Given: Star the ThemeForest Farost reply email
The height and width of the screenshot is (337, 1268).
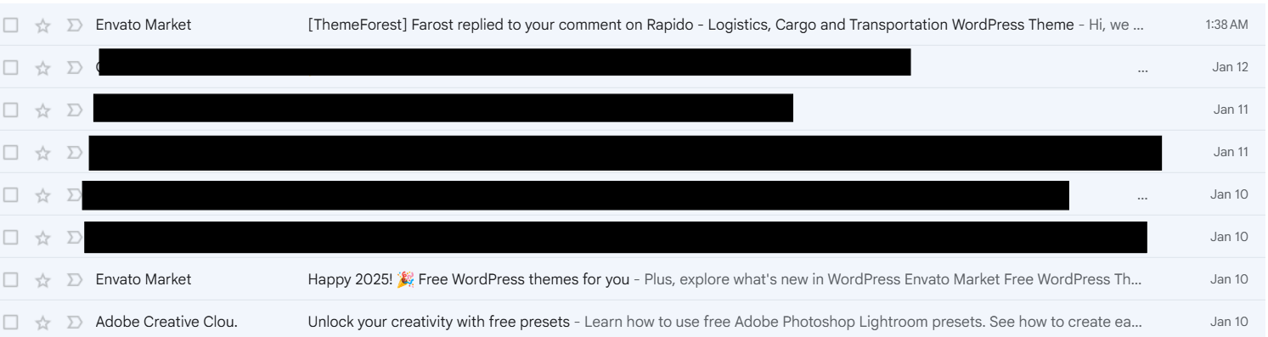Looking at the screenshot, I should point(42,25).
